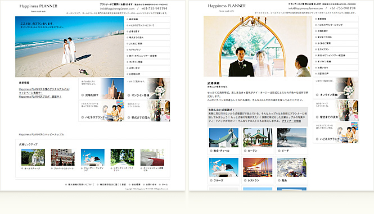Open the 教会・チャペル venue category card
This screenshot has height=214, width=374.
pos(224,140)
